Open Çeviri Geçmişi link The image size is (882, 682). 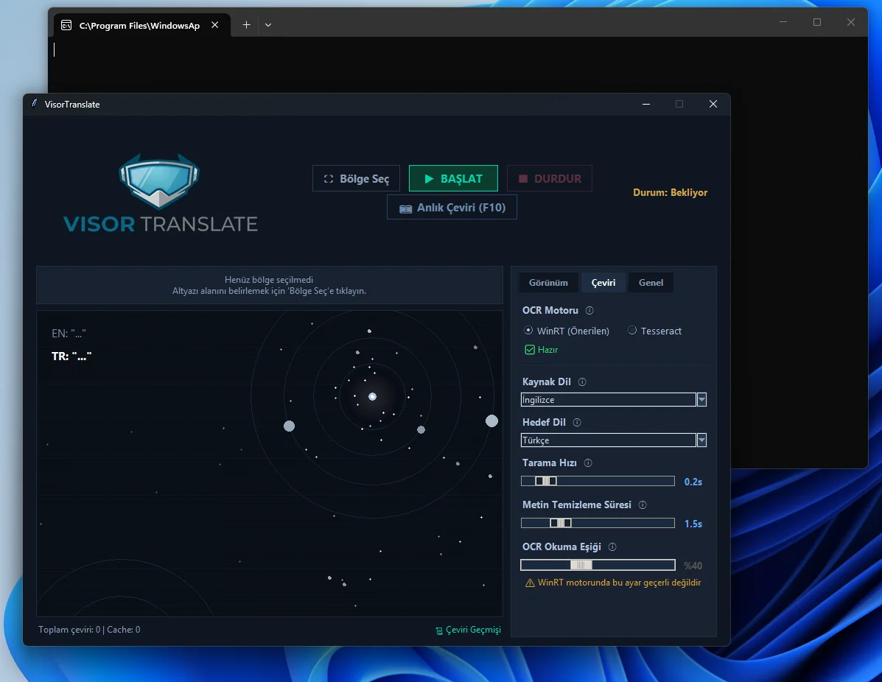[468, 630]
